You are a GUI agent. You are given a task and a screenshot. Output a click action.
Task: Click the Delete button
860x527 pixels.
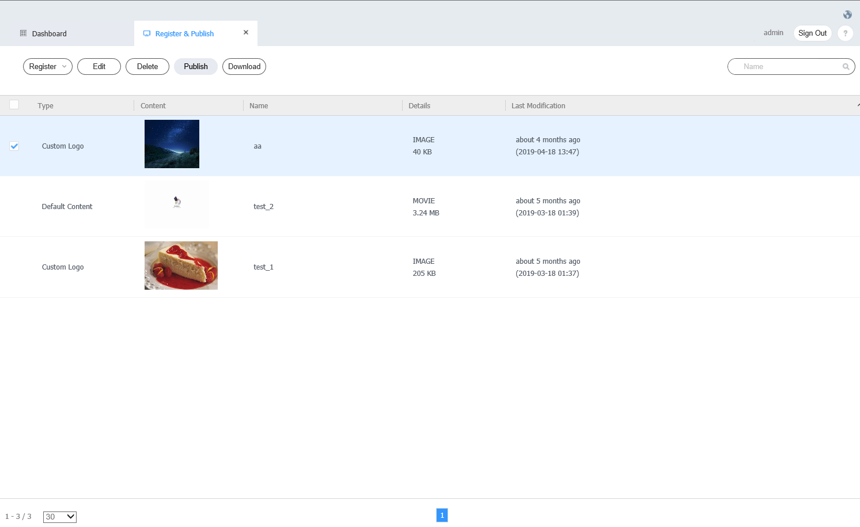[147, 67]
